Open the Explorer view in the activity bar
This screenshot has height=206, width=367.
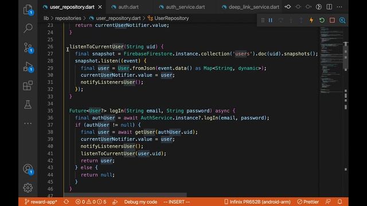pyautogui.click(x=28, y=10)
